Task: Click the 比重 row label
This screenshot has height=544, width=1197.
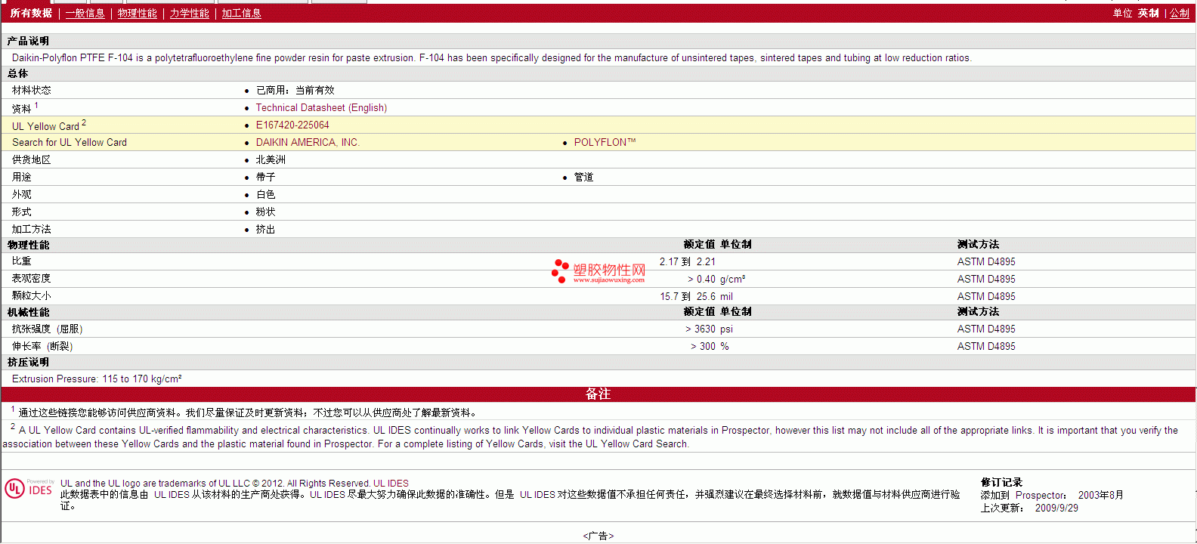Action: click(x=22, y=261)
